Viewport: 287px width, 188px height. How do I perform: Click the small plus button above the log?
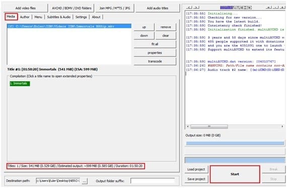point(282,8)
